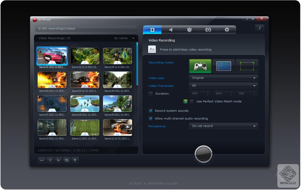Click the info "i" button
The width and height of the screenshot is (301, 190).
pos(260,28)
